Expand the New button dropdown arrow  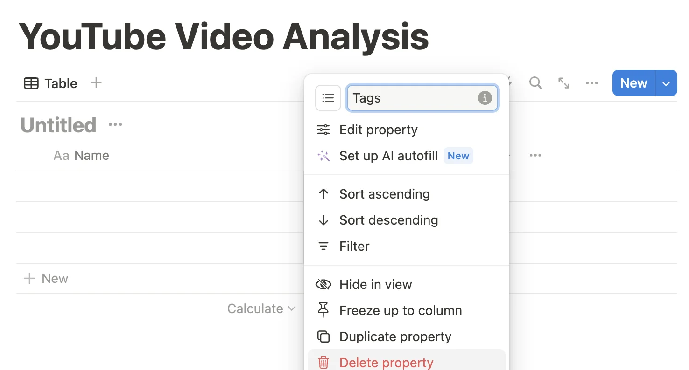point(667,83)
